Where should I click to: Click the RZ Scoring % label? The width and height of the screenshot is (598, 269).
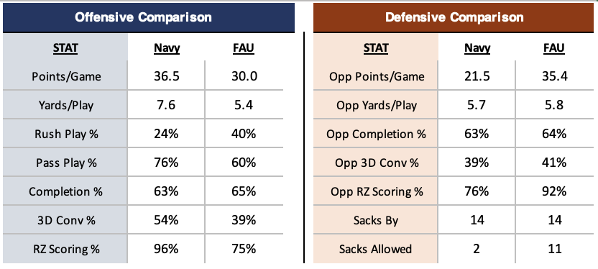pyautogui.click(x=65, y=249)
